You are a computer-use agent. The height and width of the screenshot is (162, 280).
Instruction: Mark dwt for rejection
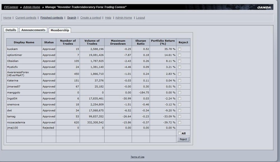tap(179, 110)
